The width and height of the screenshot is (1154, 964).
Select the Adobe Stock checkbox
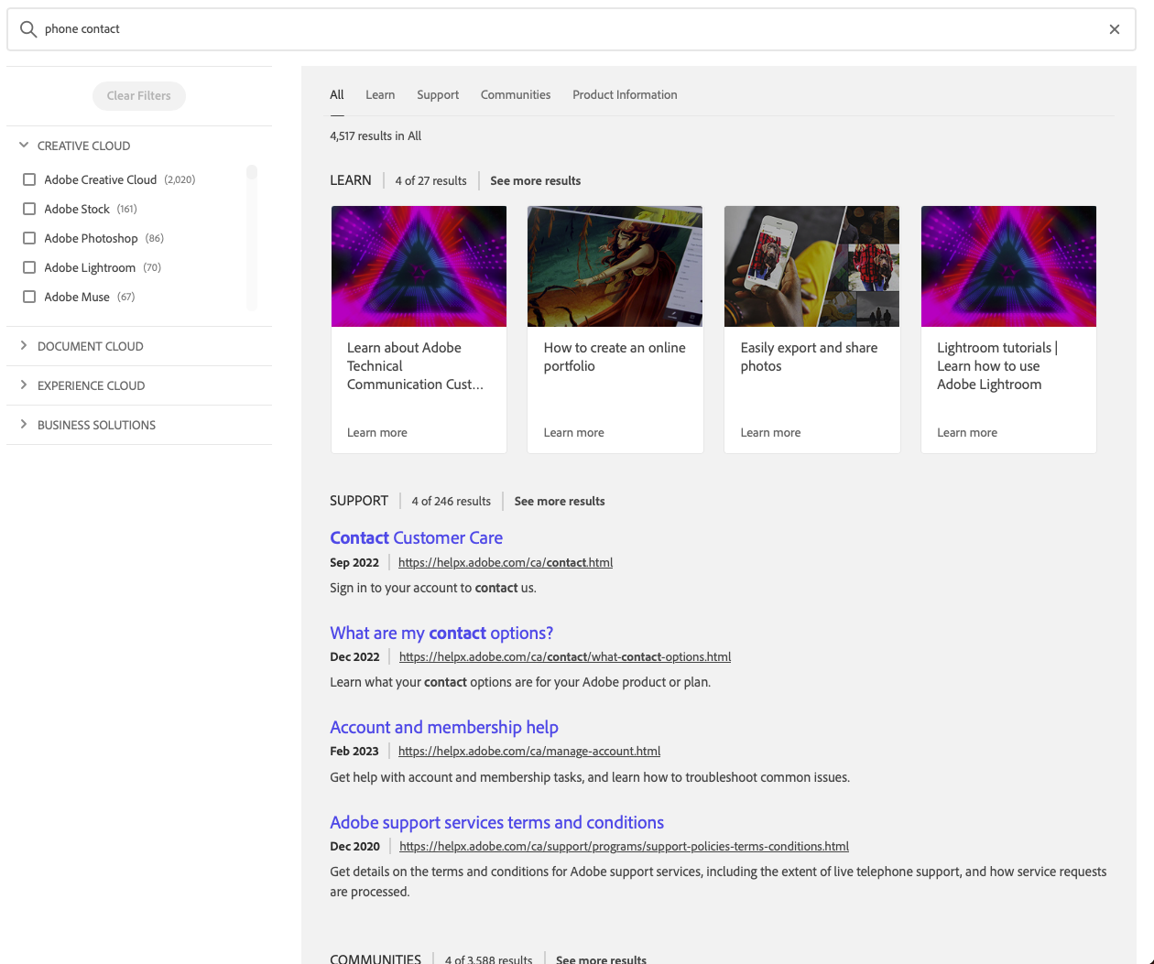29,209
